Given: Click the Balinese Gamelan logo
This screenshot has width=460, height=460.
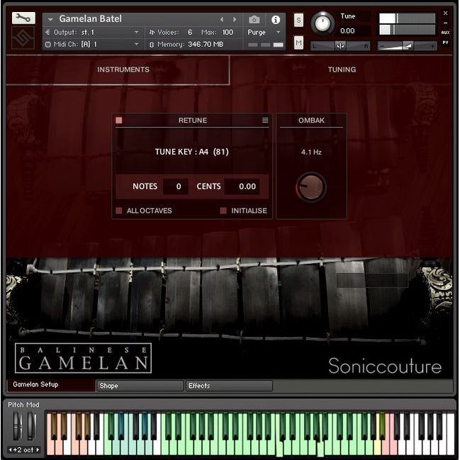Looking at the screenshot, I should coord(84,358).
